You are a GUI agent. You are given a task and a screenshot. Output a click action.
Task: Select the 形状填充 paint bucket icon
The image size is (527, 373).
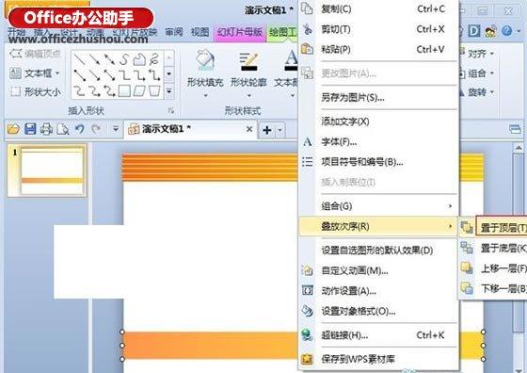click(x=205, y=60)
